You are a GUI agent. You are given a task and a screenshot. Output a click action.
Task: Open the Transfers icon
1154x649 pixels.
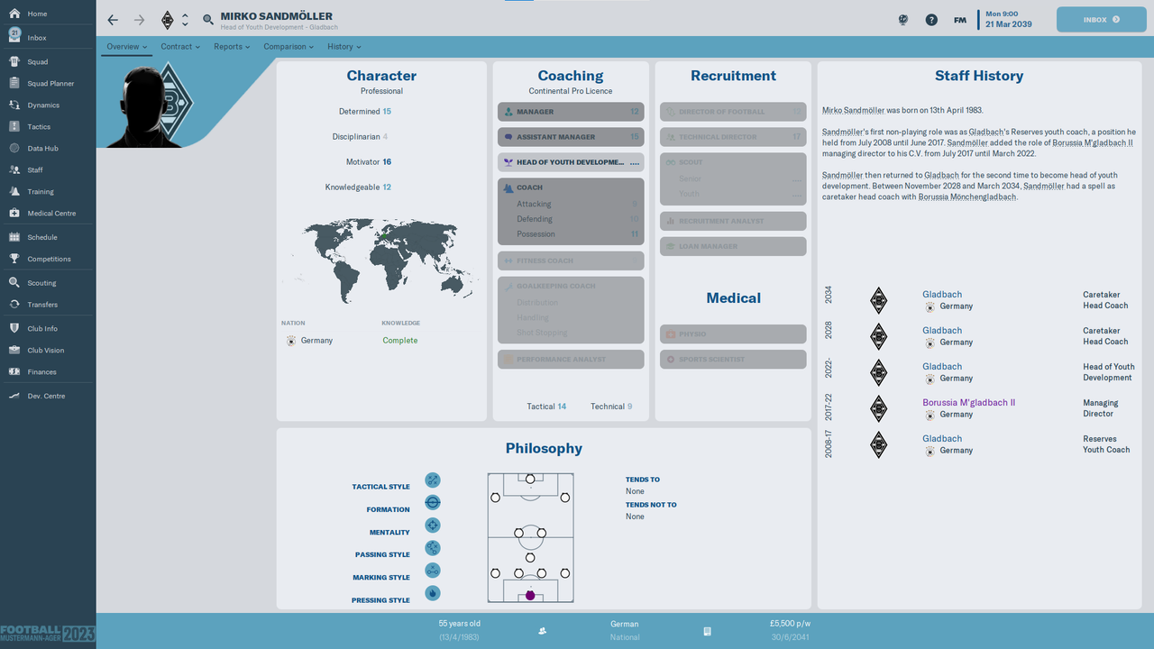(14, 305)
